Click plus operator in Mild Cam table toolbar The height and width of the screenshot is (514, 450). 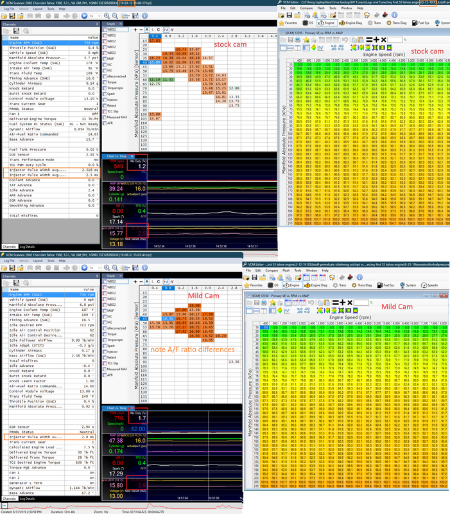[342, 302]
